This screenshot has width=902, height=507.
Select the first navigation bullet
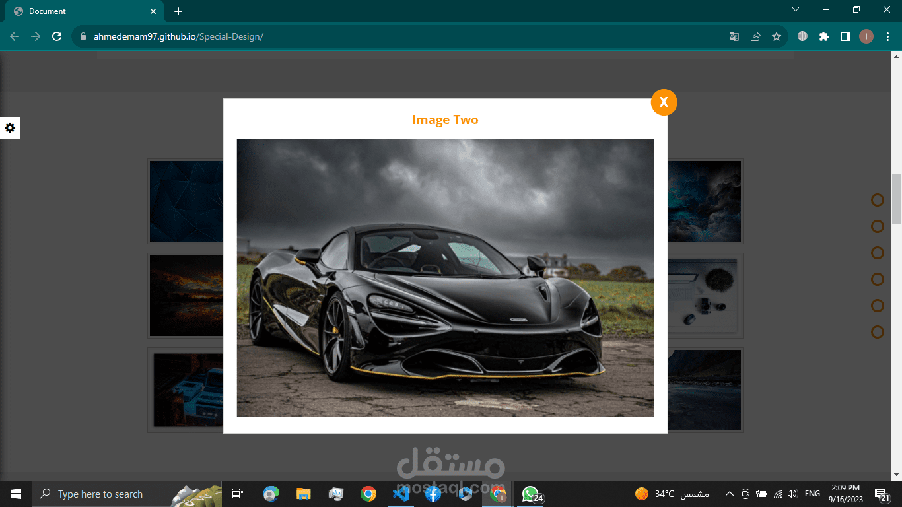pos(877,200)
